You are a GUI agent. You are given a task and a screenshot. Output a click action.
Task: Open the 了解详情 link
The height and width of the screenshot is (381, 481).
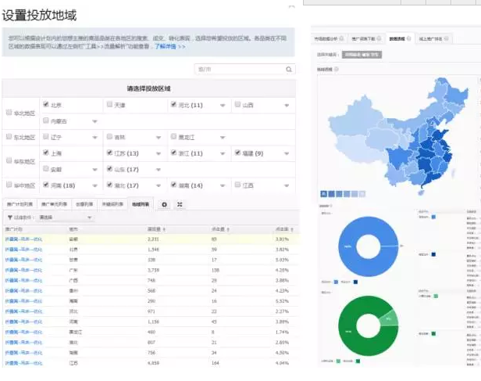[x=166, y=47]
